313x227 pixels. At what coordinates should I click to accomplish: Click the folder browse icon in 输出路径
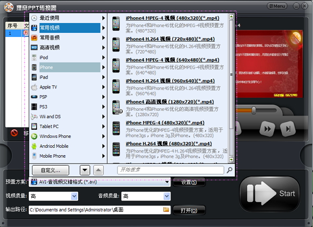[x=166, y=210]
